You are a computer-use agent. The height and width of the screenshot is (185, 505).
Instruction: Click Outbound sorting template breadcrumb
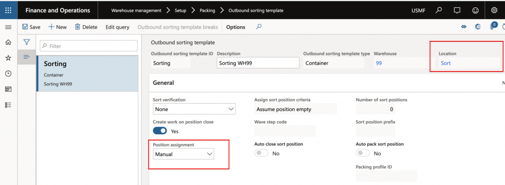(x=256, y=10)
